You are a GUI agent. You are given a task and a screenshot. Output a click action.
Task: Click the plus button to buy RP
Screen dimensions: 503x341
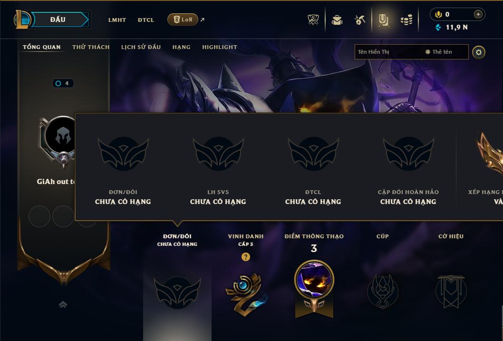478,14
